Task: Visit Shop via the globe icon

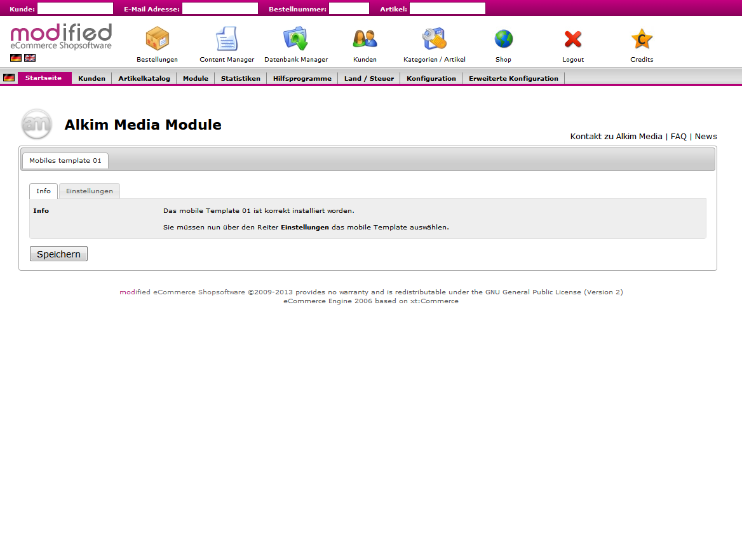Action: (x=504, y=39)
